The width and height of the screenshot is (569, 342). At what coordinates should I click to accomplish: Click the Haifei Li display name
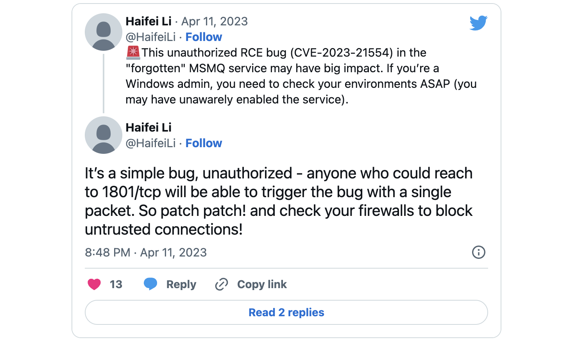pos(149,21)
